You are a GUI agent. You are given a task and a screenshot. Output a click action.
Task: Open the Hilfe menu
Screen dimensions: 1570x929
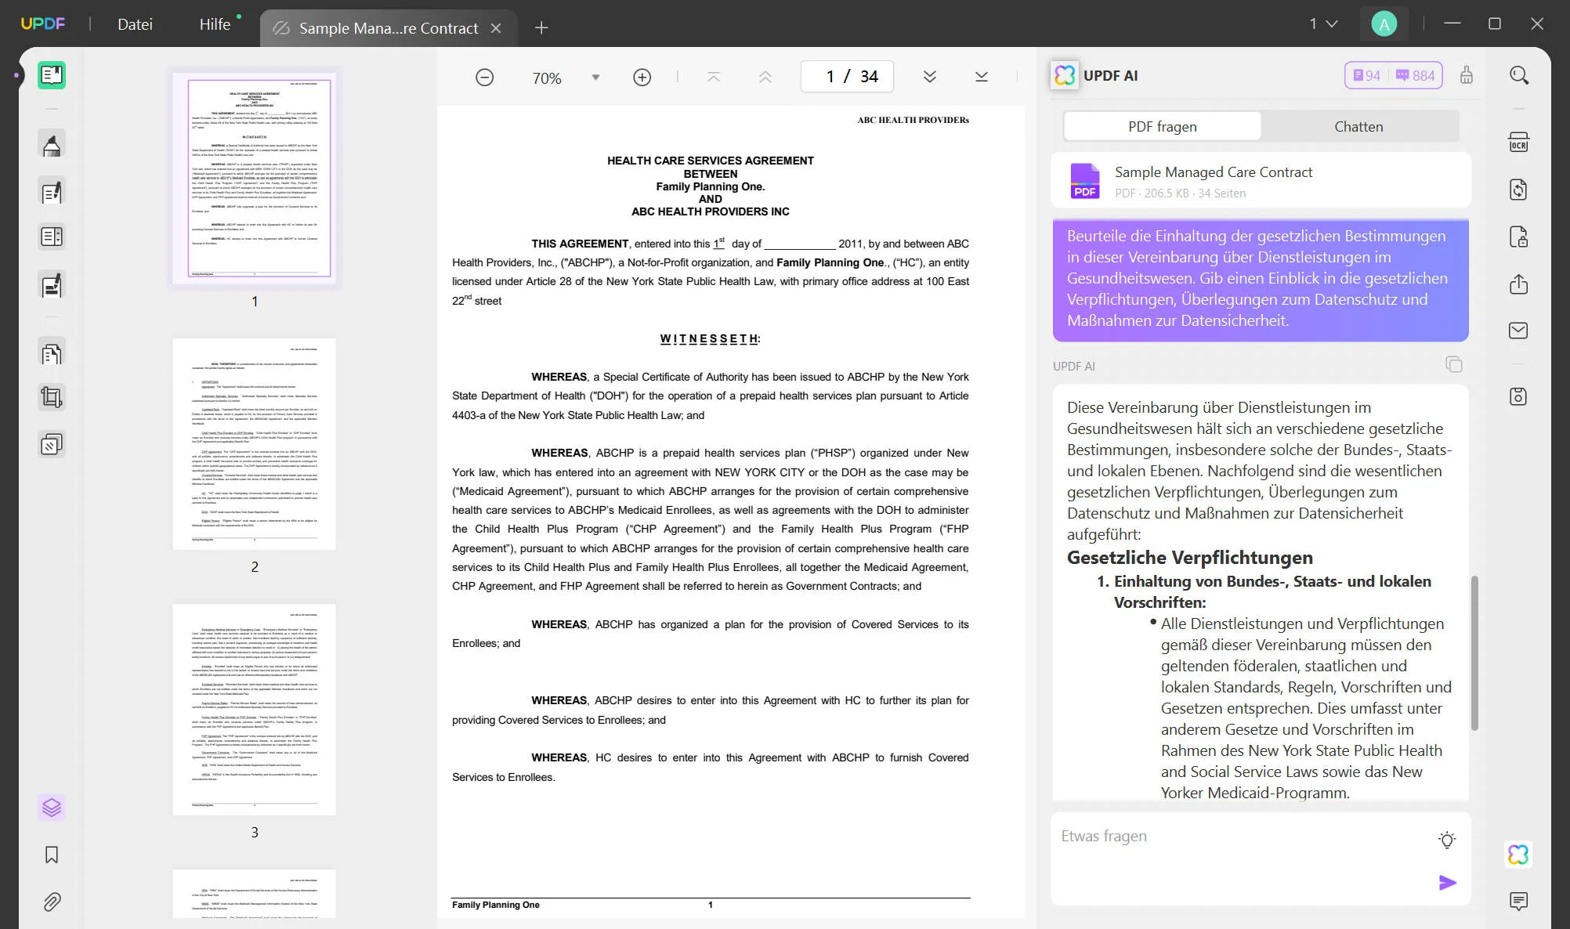coord(215,24)
